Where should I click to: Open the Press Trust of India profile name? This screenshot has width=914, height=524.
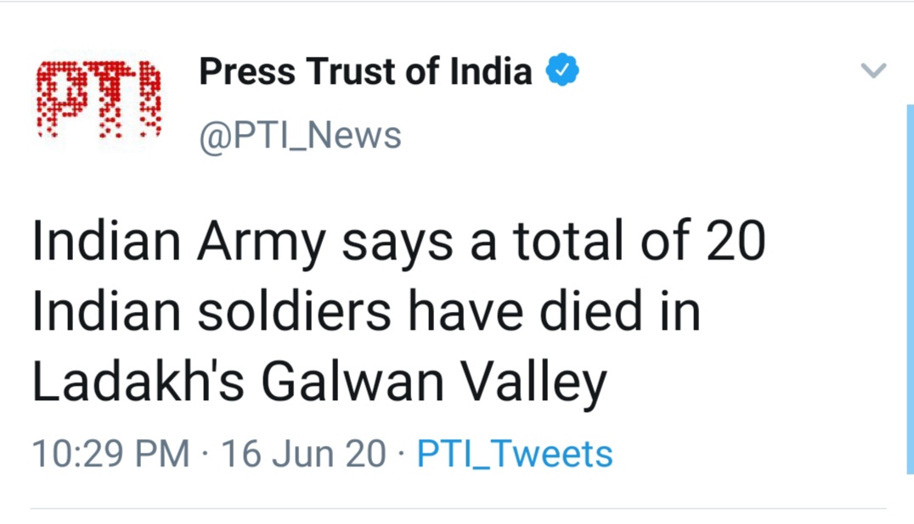point(365,71)
